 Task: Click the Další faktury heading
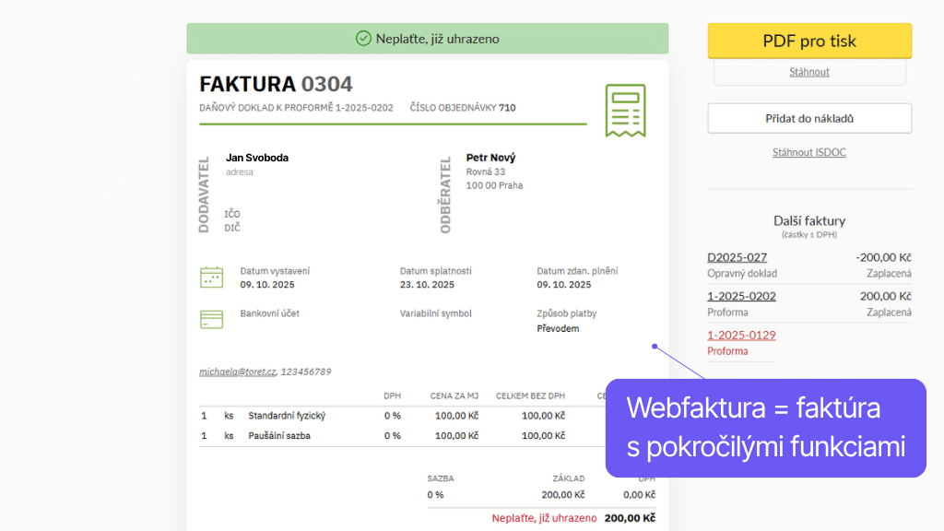point(809,220)
